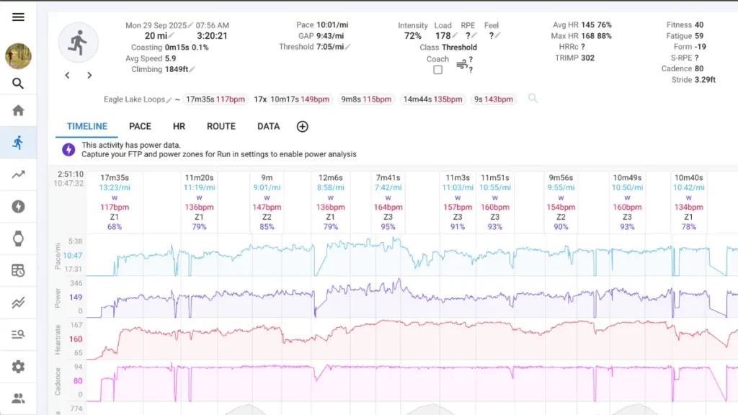The image size is (738, 415).
Task: Open the athletes page via people icon
Action: click(18, 398)
